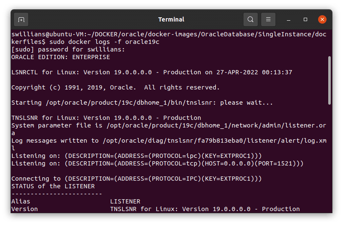
Task: Click the Connecting to IPC address line
Action: (x=136, y=179)
